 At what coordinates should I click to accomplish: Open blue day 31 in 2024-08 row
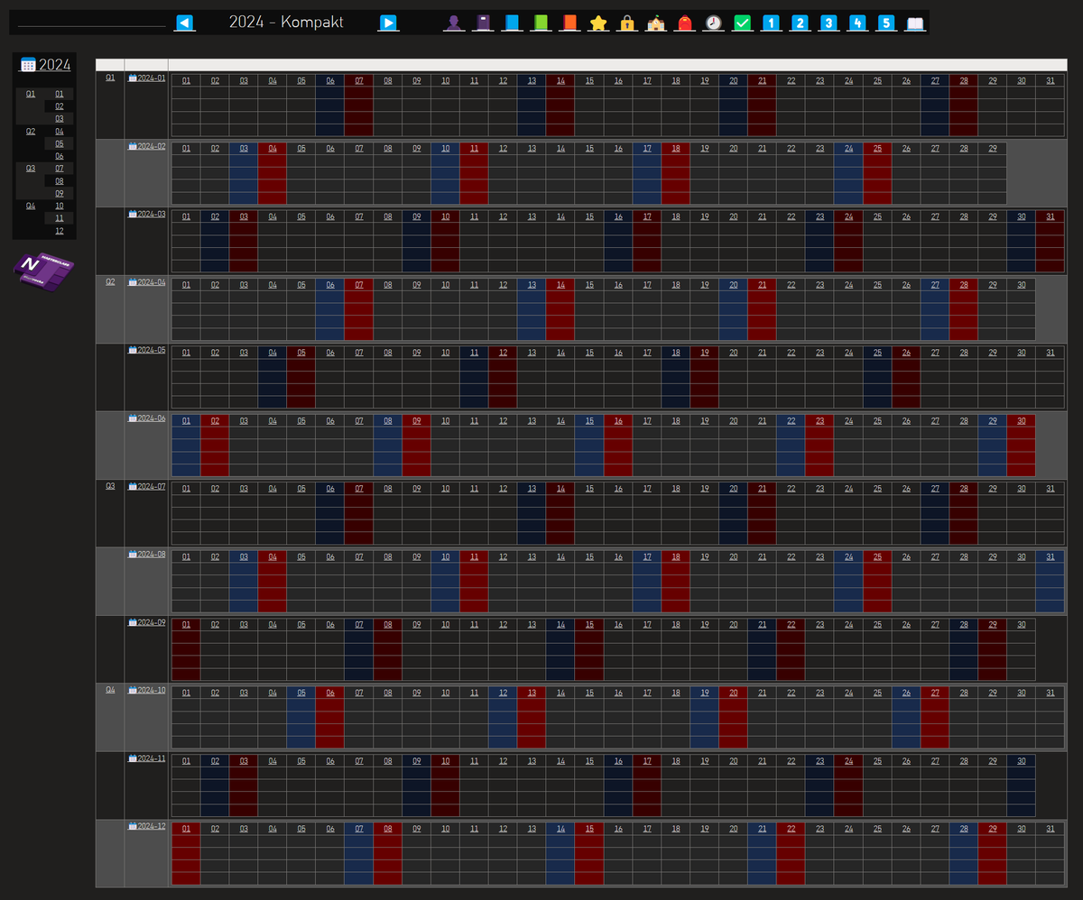coord(1051,556)
